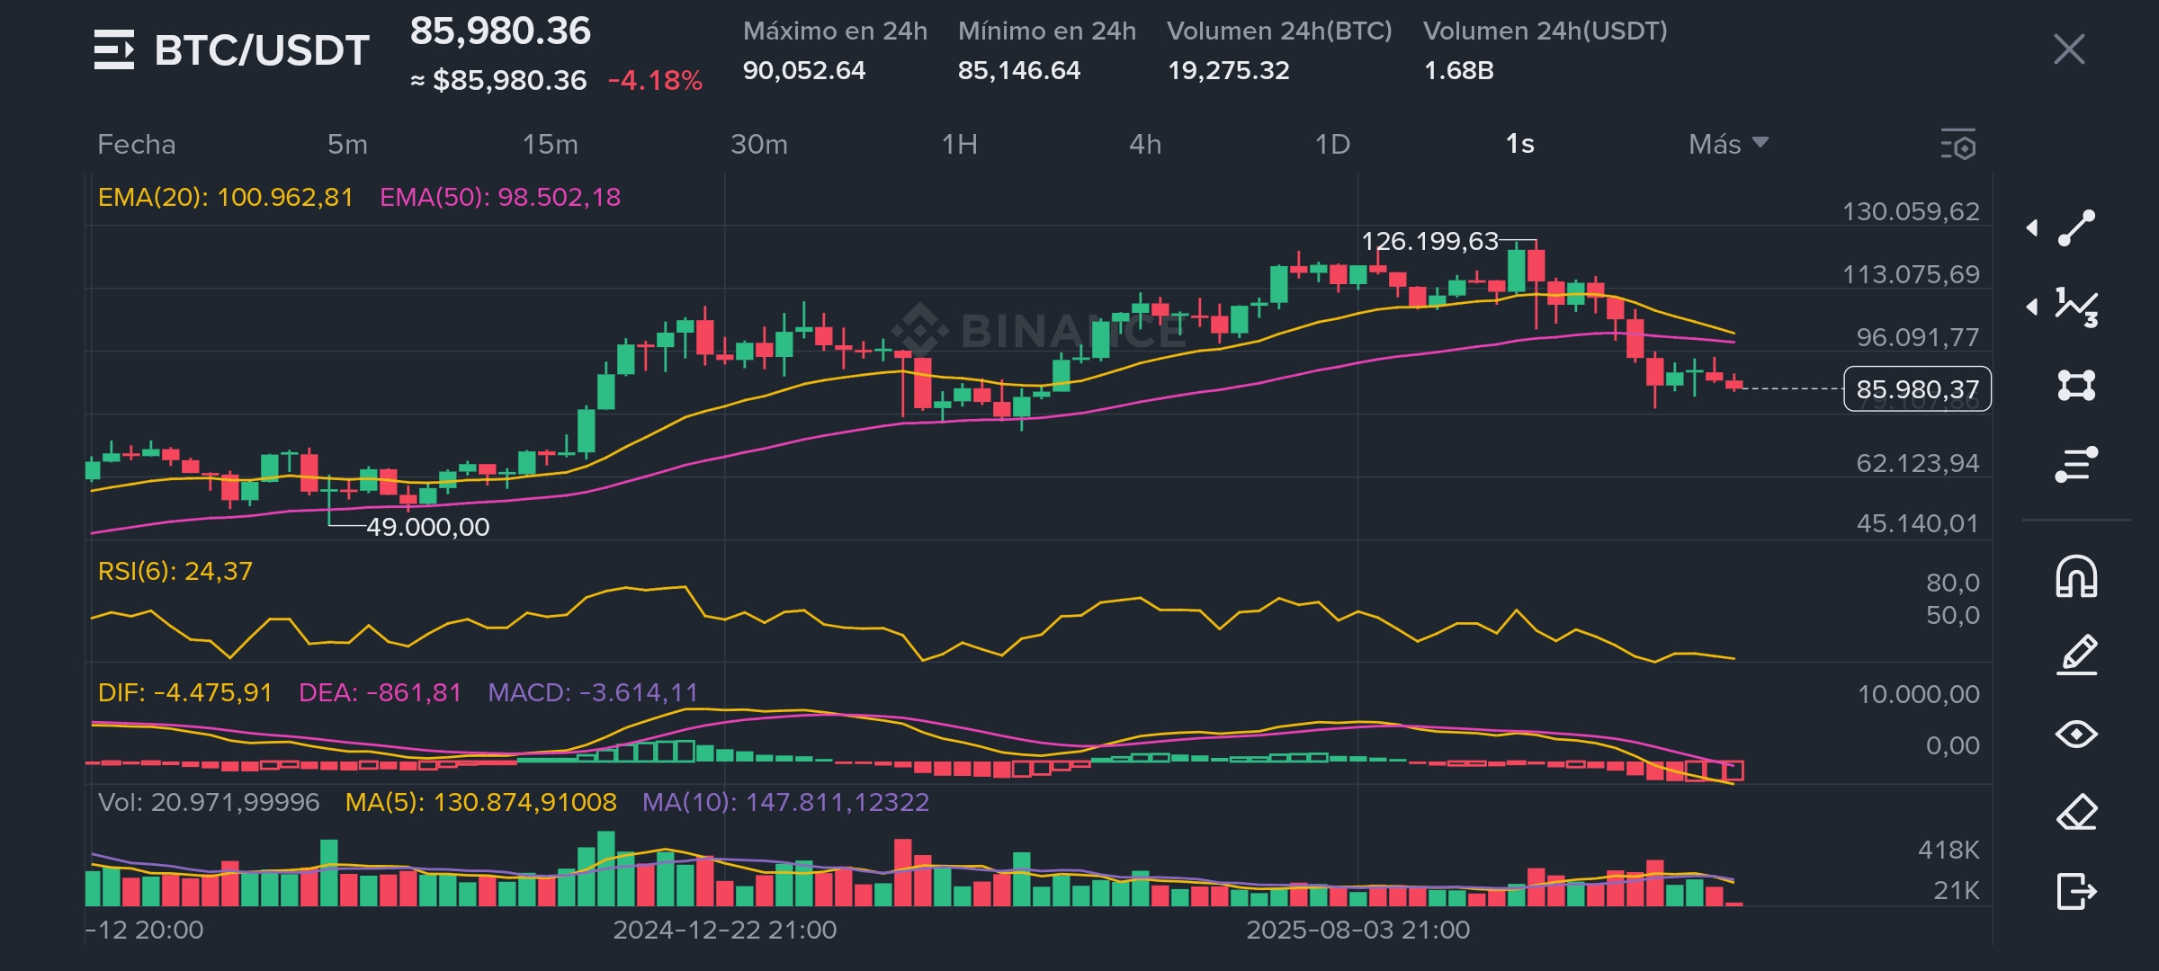Open the Fibonacci levels tool
Image resolution: width=2159 pixels, height=971 pixels.
tap(2076, 464)
